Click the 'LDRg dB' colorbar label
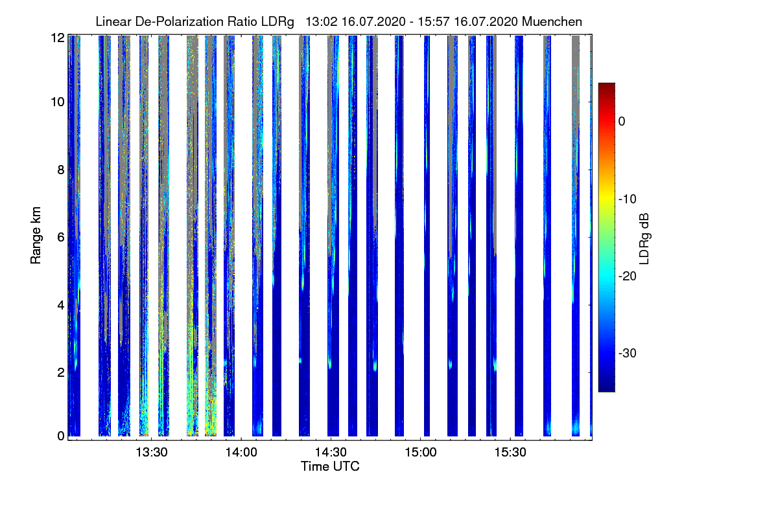Viewport: 778px width, 518px height. tap(645, 238)
